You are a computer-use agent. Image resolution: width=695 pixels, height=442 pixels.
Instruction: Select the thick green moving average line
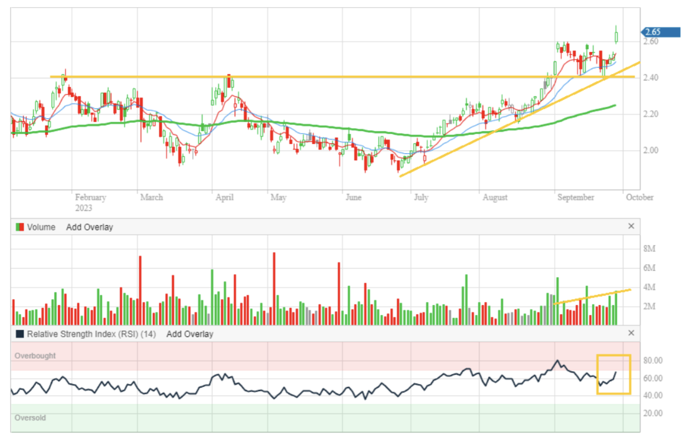295,126
